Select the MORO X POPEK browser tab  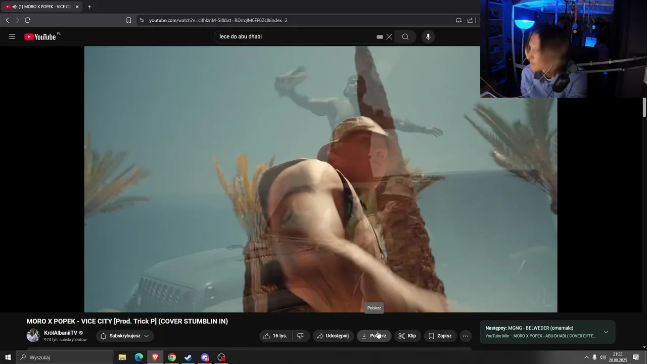point(41,7)
